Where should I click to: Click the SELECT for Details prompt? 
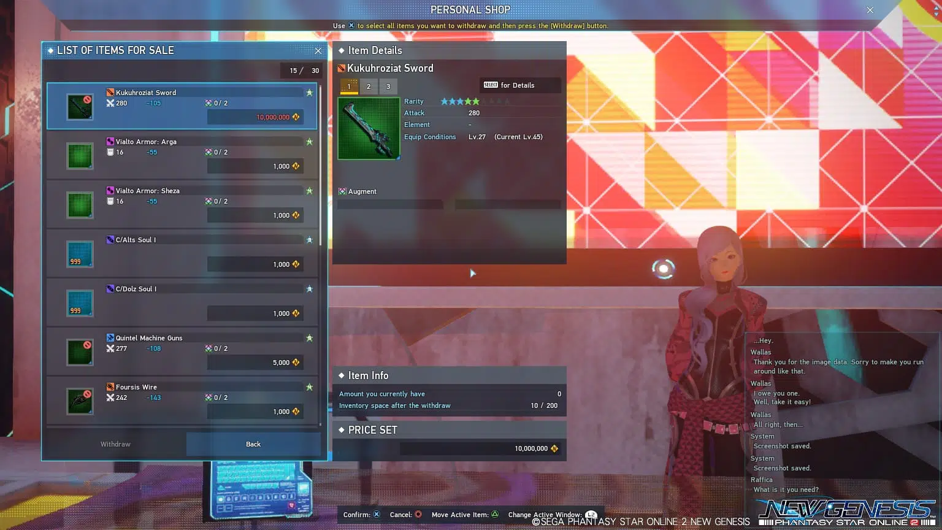[519, 85]
